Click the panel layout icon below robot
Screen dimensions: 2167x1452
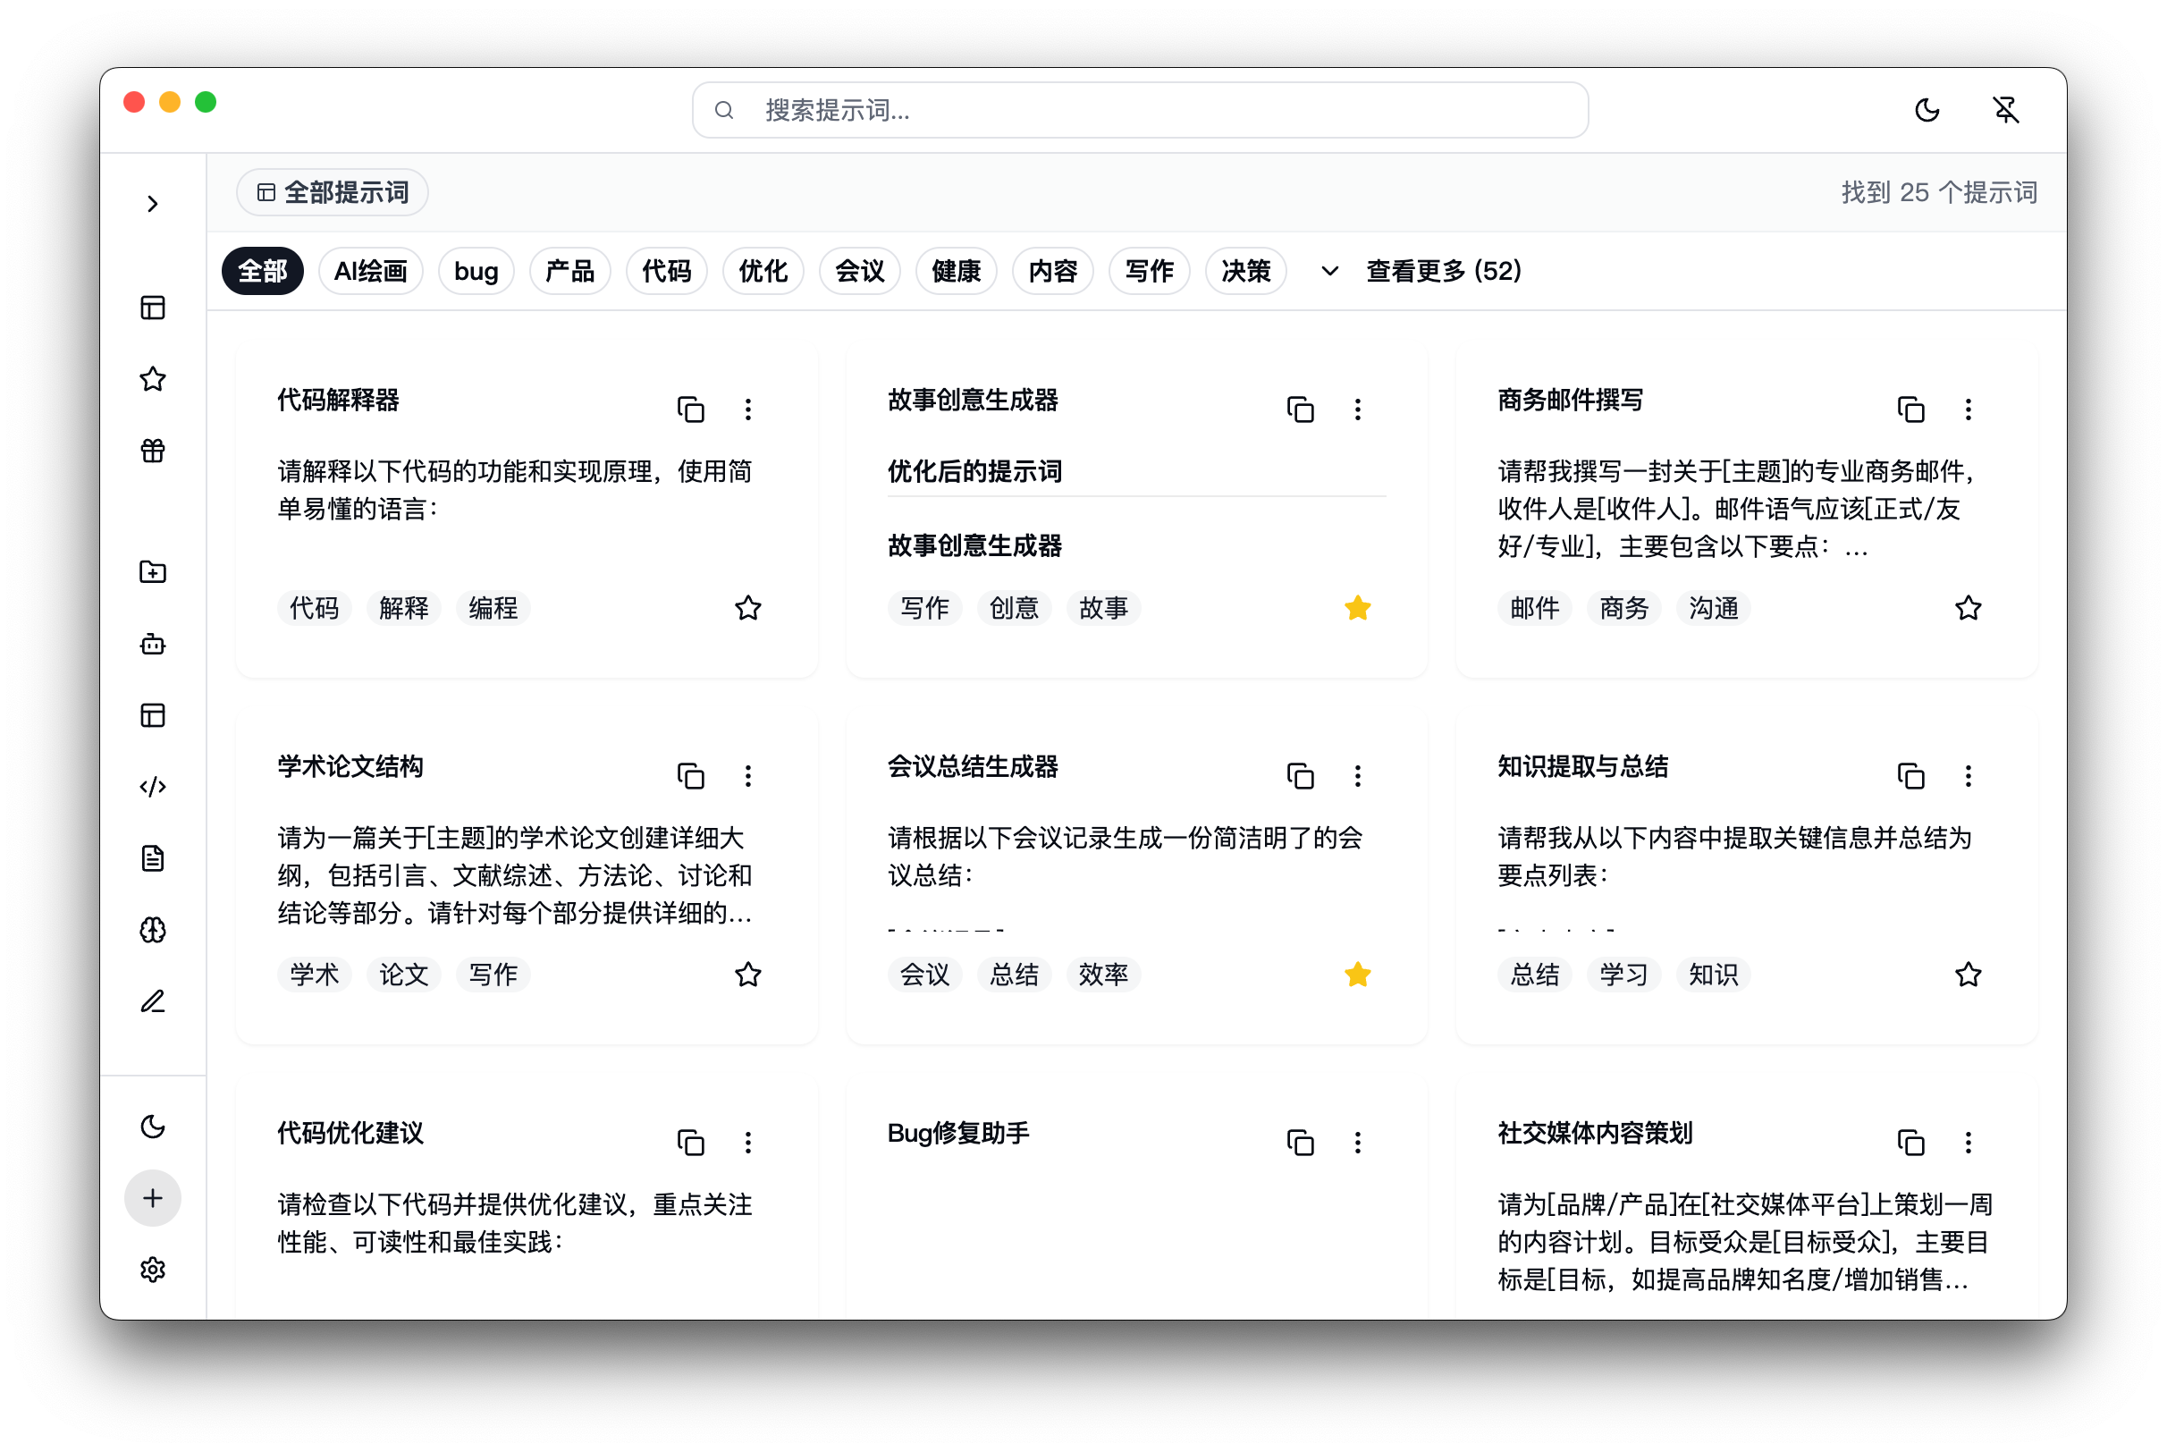coord(153,715)
